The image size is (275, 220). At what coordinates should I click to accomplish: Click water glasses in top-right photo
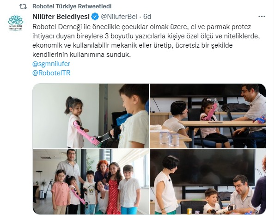(x=169, y=138)
